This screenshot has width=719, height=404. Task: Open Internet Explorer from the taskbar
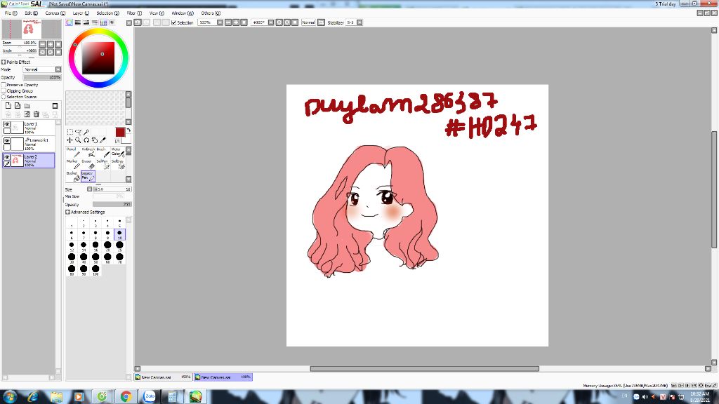click(x=33, y=397)
